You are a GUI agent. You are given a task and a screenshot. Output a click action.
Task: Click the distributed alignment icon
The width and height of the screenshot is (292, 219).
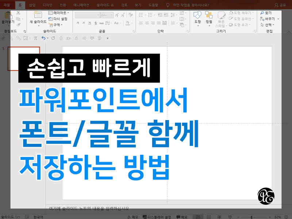click(165, 23)
